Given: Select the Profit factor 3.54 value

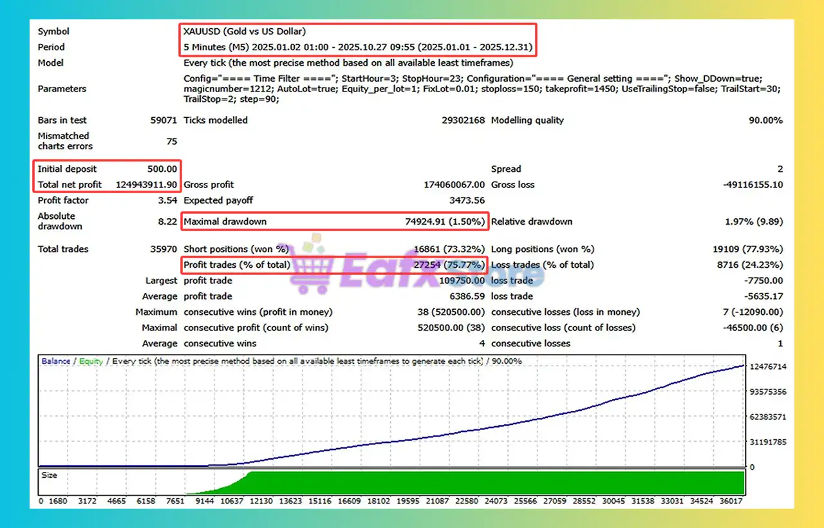Looking at the screenshot, I should (x=166, y=200).
